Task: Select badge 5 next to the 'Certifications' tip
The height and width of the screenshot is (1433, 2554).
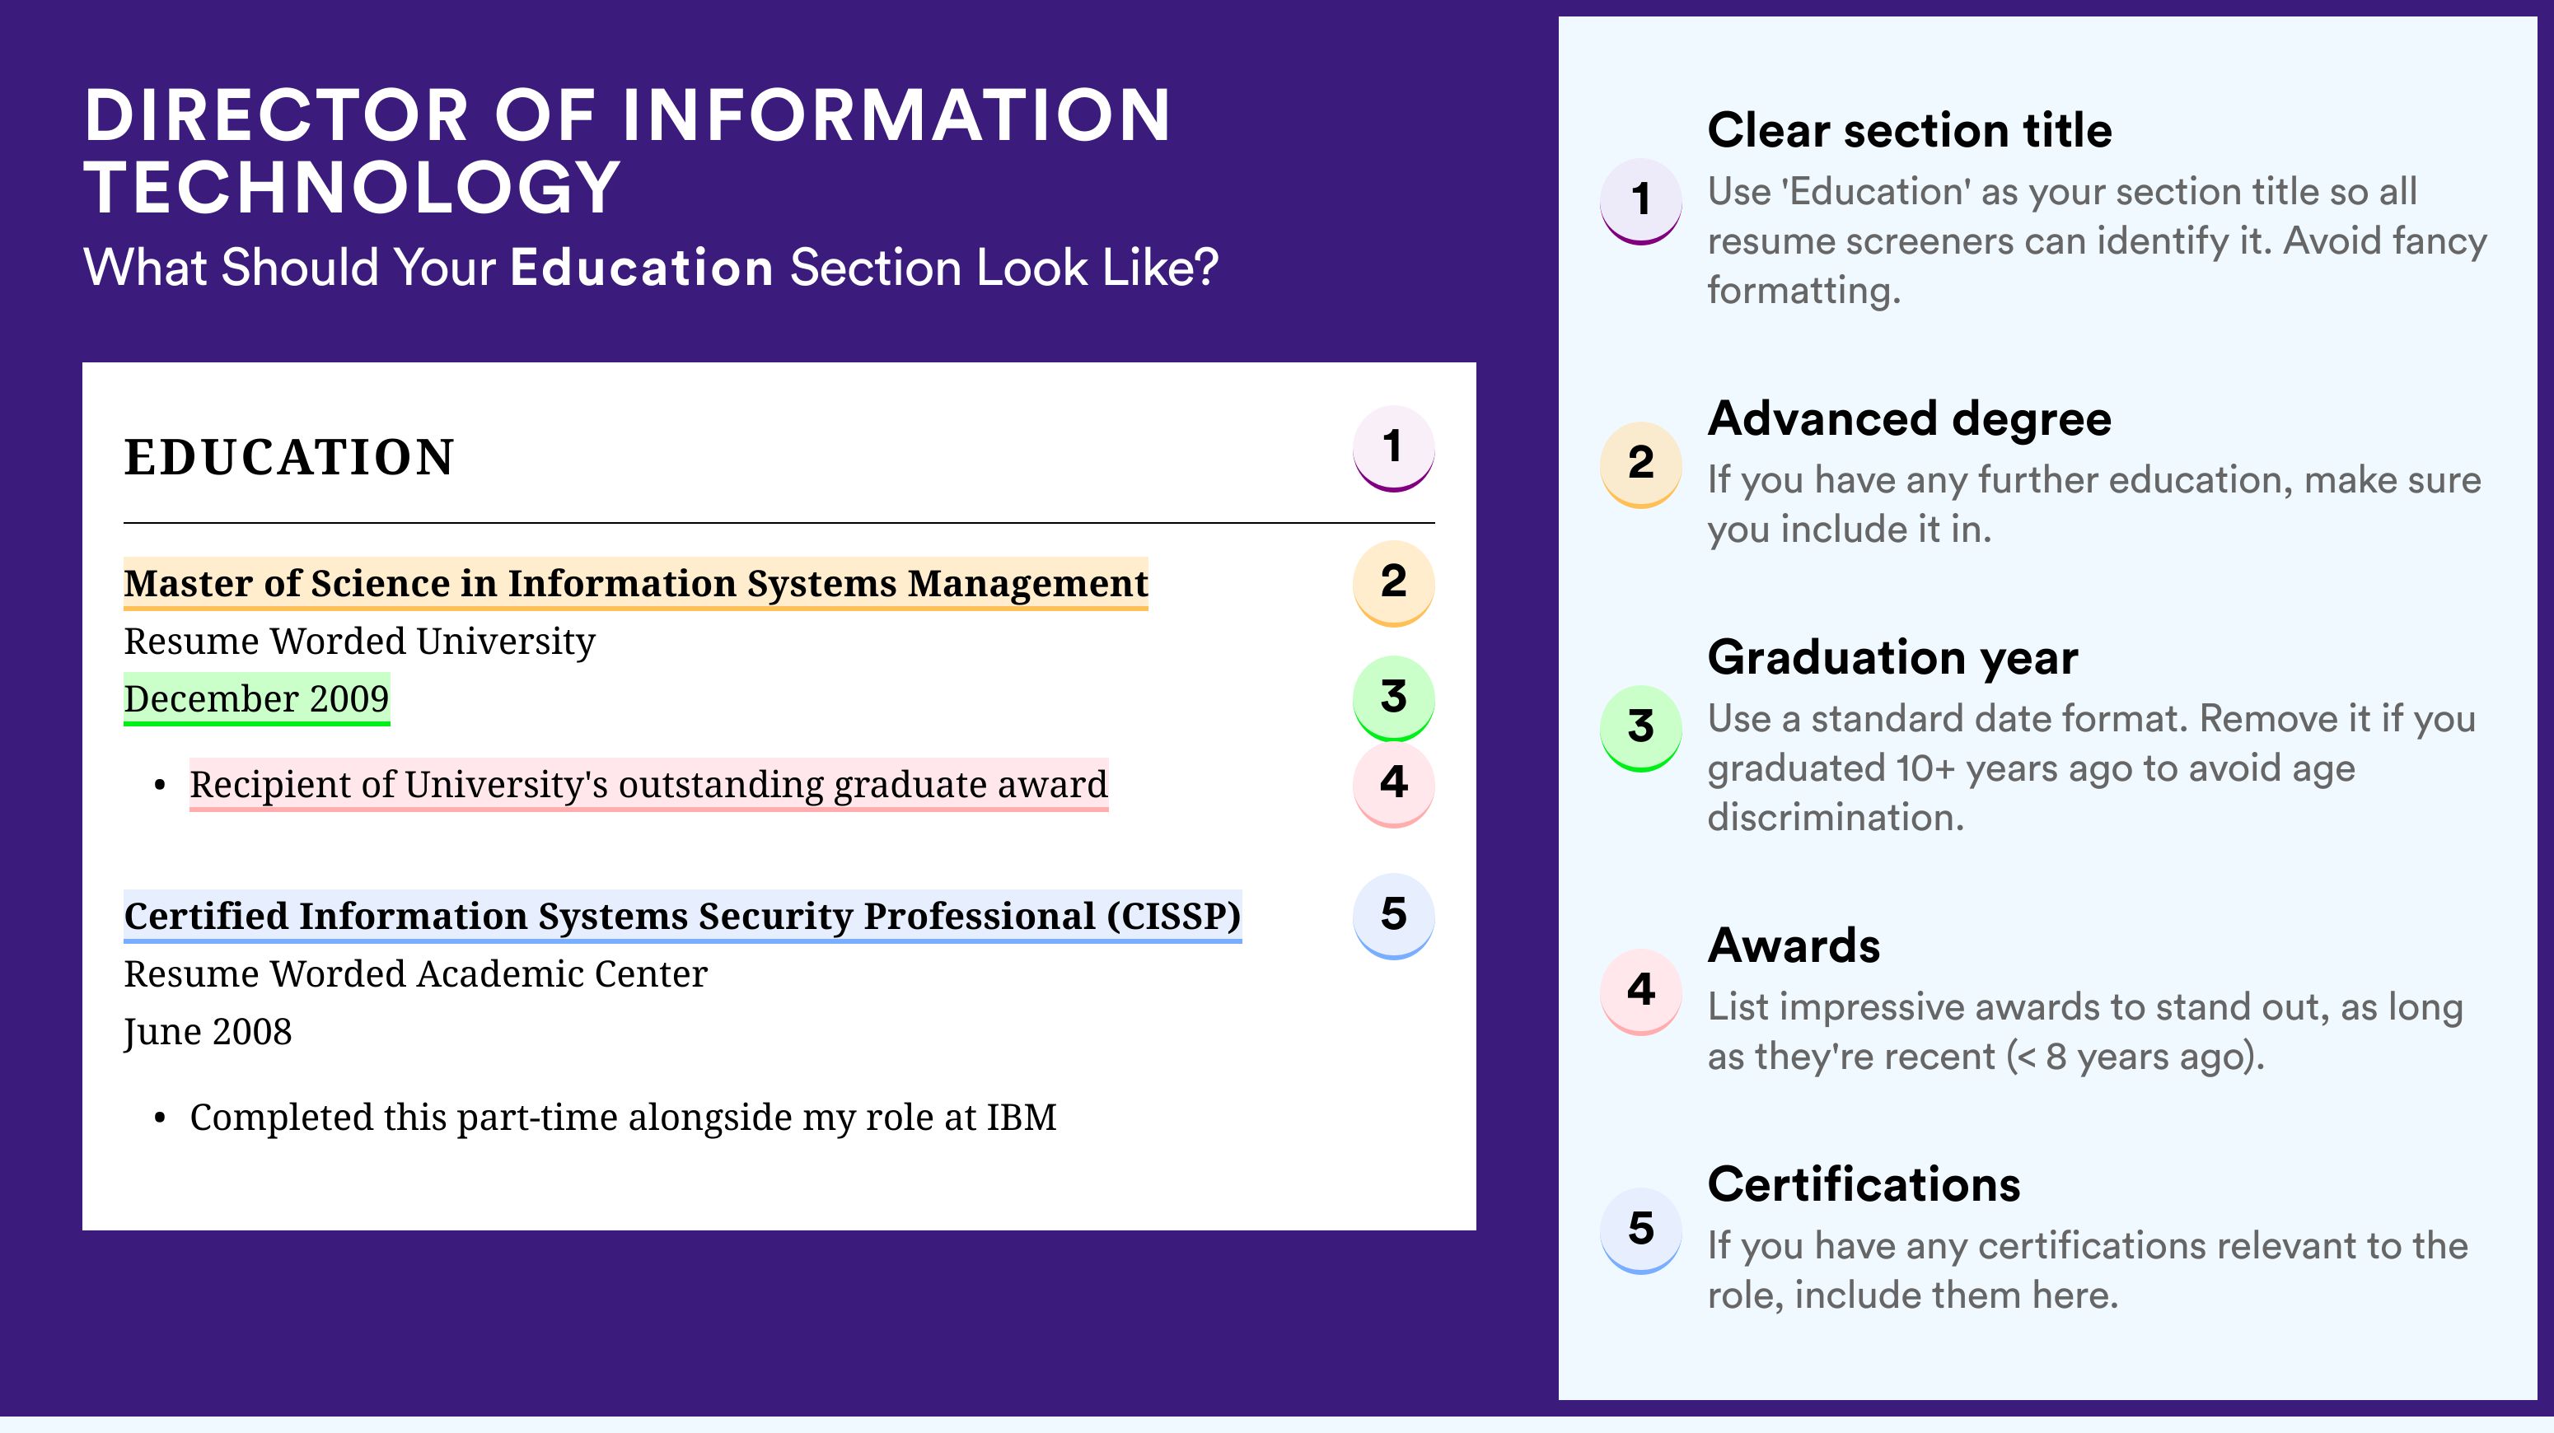Action: coord(1641,1229)
